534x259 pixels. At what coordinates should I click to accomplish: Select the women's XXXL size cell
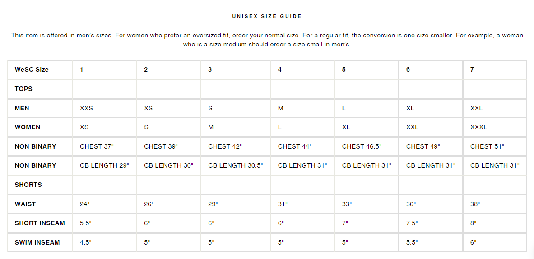[x=478, y=127]
